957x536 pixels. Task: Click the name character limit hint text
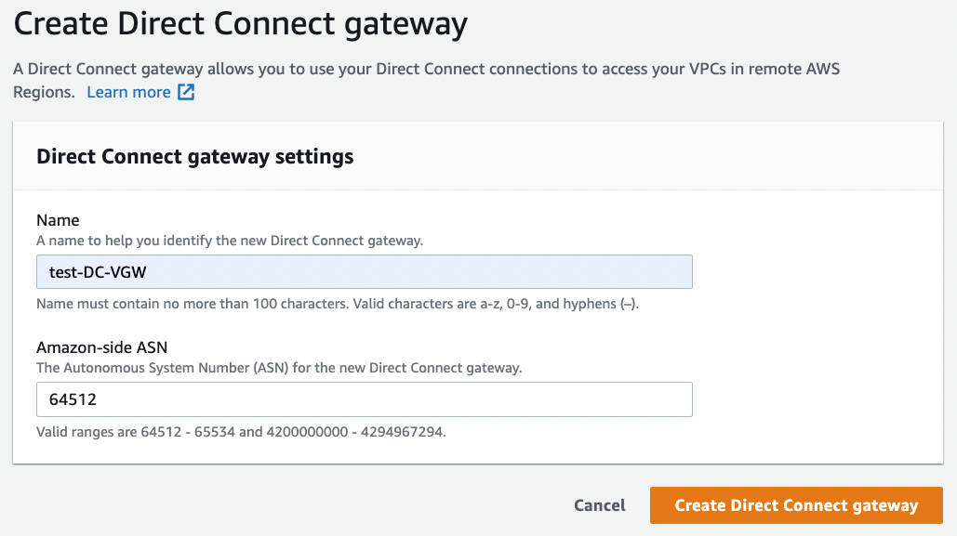338,304
